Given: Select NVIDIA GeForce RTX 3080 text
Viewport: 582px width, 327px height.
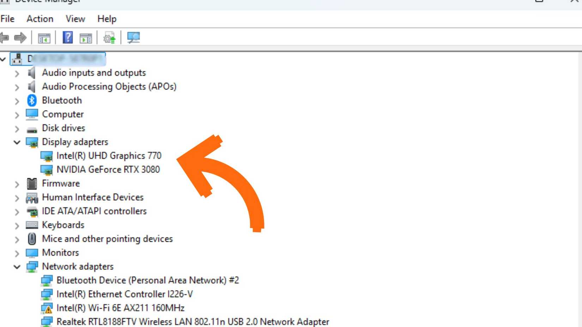Looking at the screenshot, I should 108,169.
